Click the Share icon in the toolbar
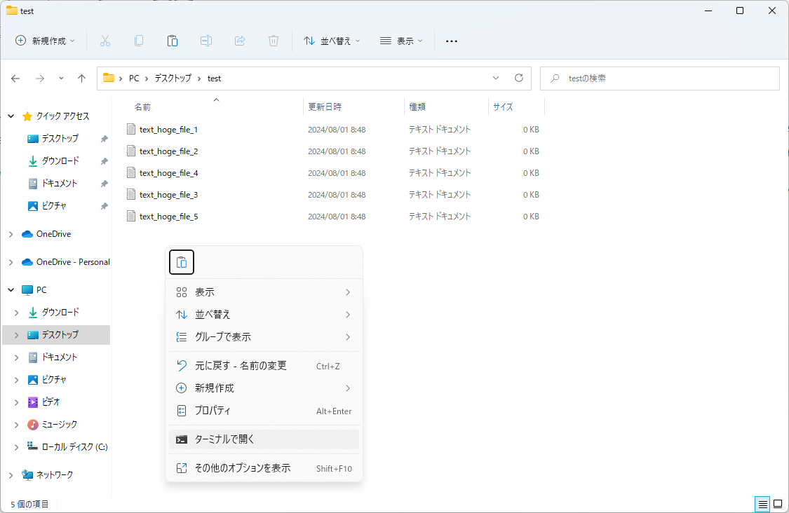 click(239, 41)
